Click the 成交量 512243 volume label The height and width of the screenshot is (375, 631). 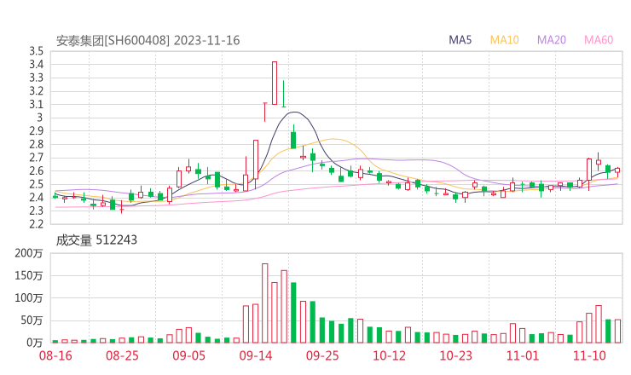(96, 240)
